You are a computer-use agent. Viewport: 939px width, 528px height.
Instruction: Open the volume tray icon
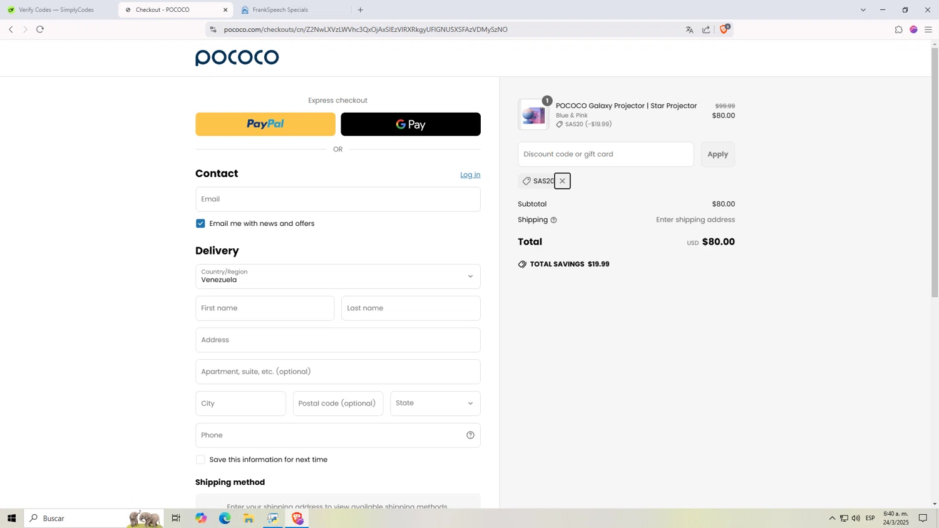coord(856,518)
